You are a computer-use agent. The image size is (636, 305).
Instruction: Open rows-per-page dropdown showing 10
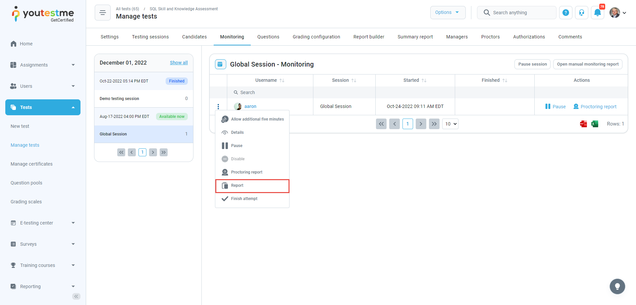450,124
